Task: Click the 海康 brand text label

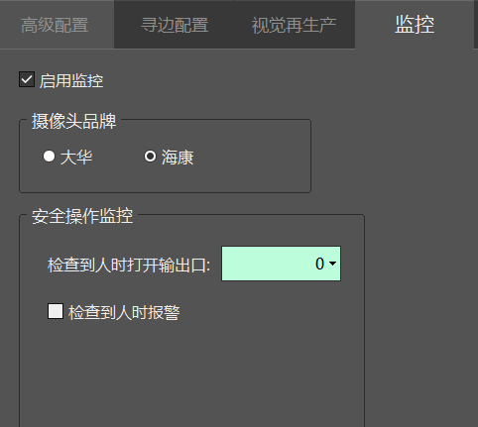Action: 178,158
